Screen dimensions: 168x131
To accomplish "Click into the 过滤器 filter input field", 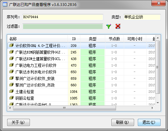I will [x=63, y=27].
